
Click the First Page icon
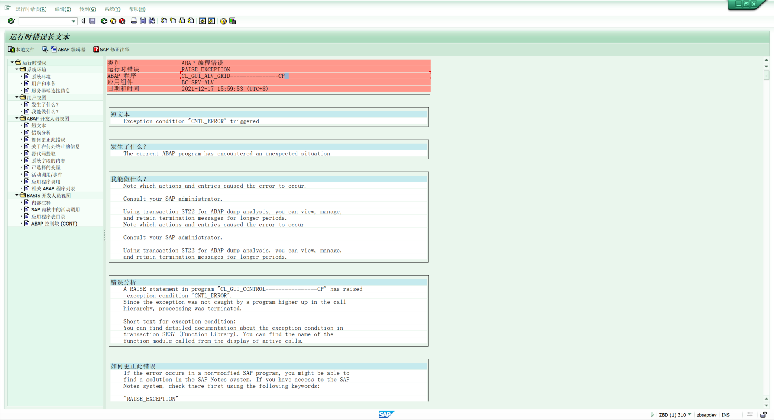click(164, 21)
